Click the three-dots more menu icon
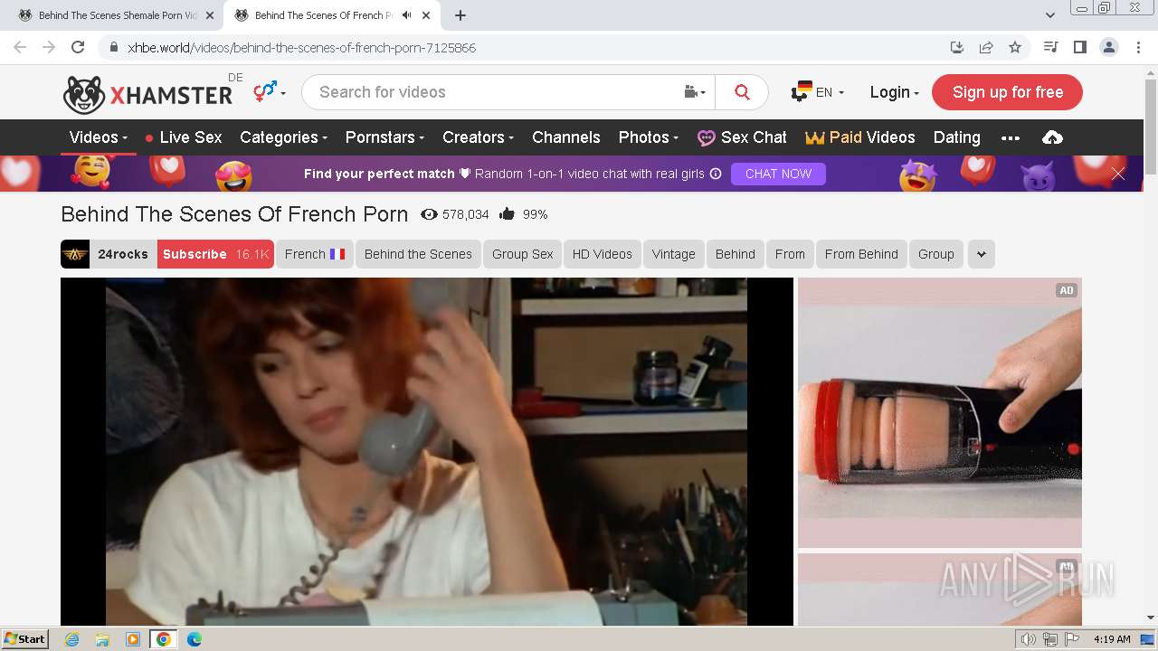1158x651 pixels. [x=1011, y=138]
